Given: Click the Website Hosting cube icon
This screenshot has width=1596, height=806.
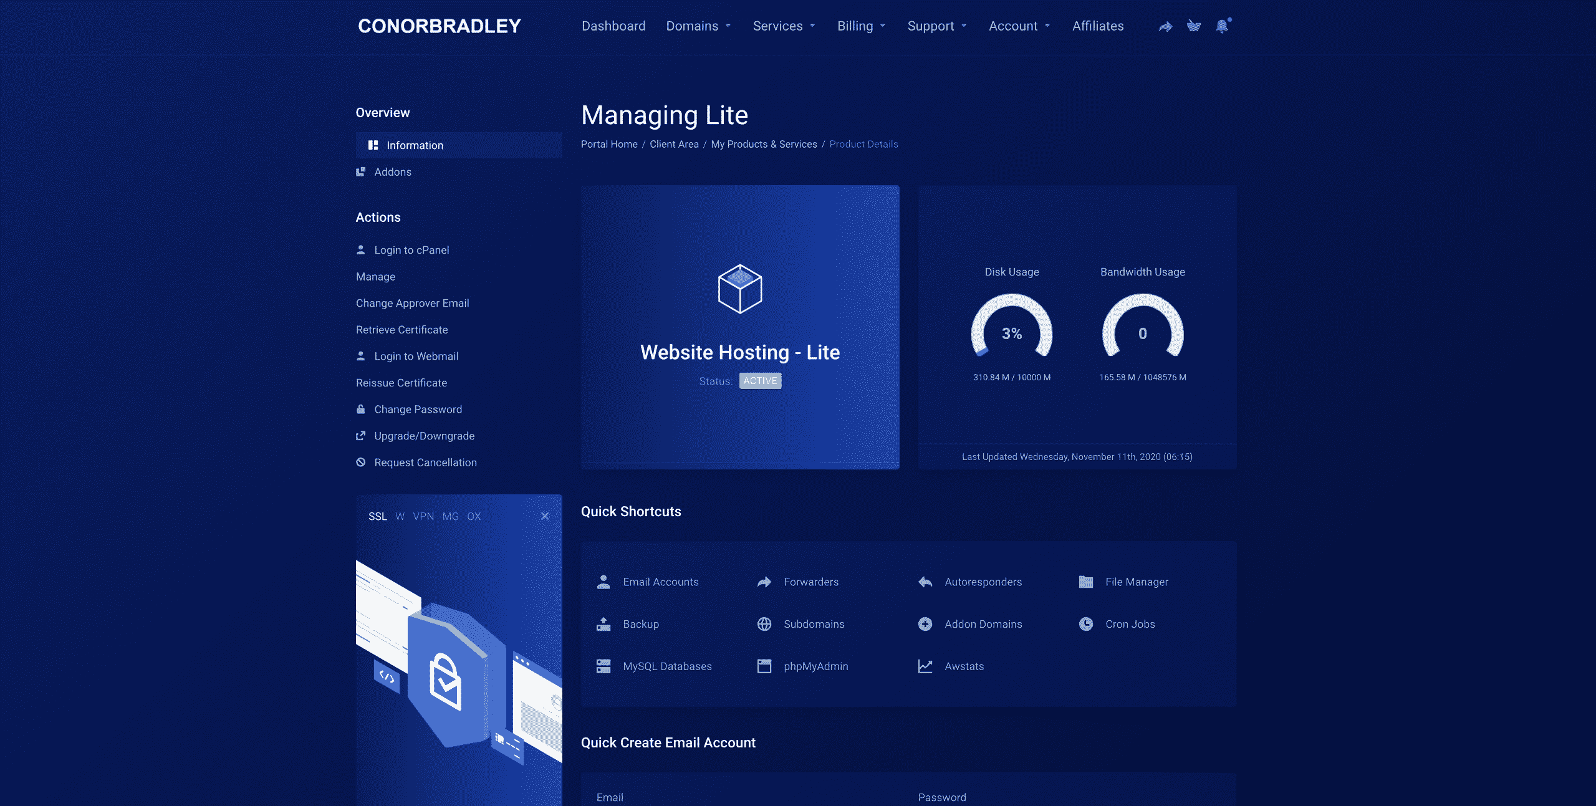Looking at the screenshot, I should tap(740, 289).
